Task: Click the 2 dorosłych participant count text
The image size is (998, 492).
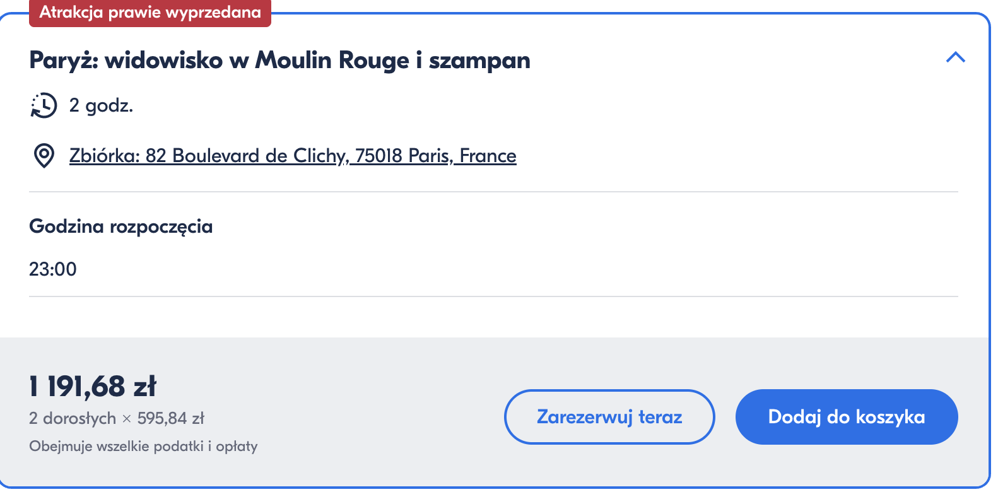Action: pyautogui.click(x=73, y=418)
